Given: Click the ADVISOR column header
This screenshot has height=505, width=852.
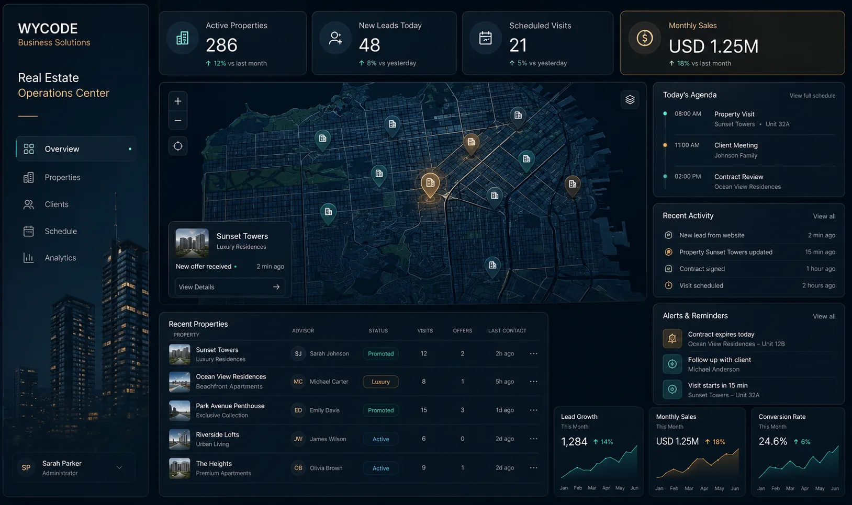Looking at the screenshot, I should pyautogui.click(x=303, y=331).
